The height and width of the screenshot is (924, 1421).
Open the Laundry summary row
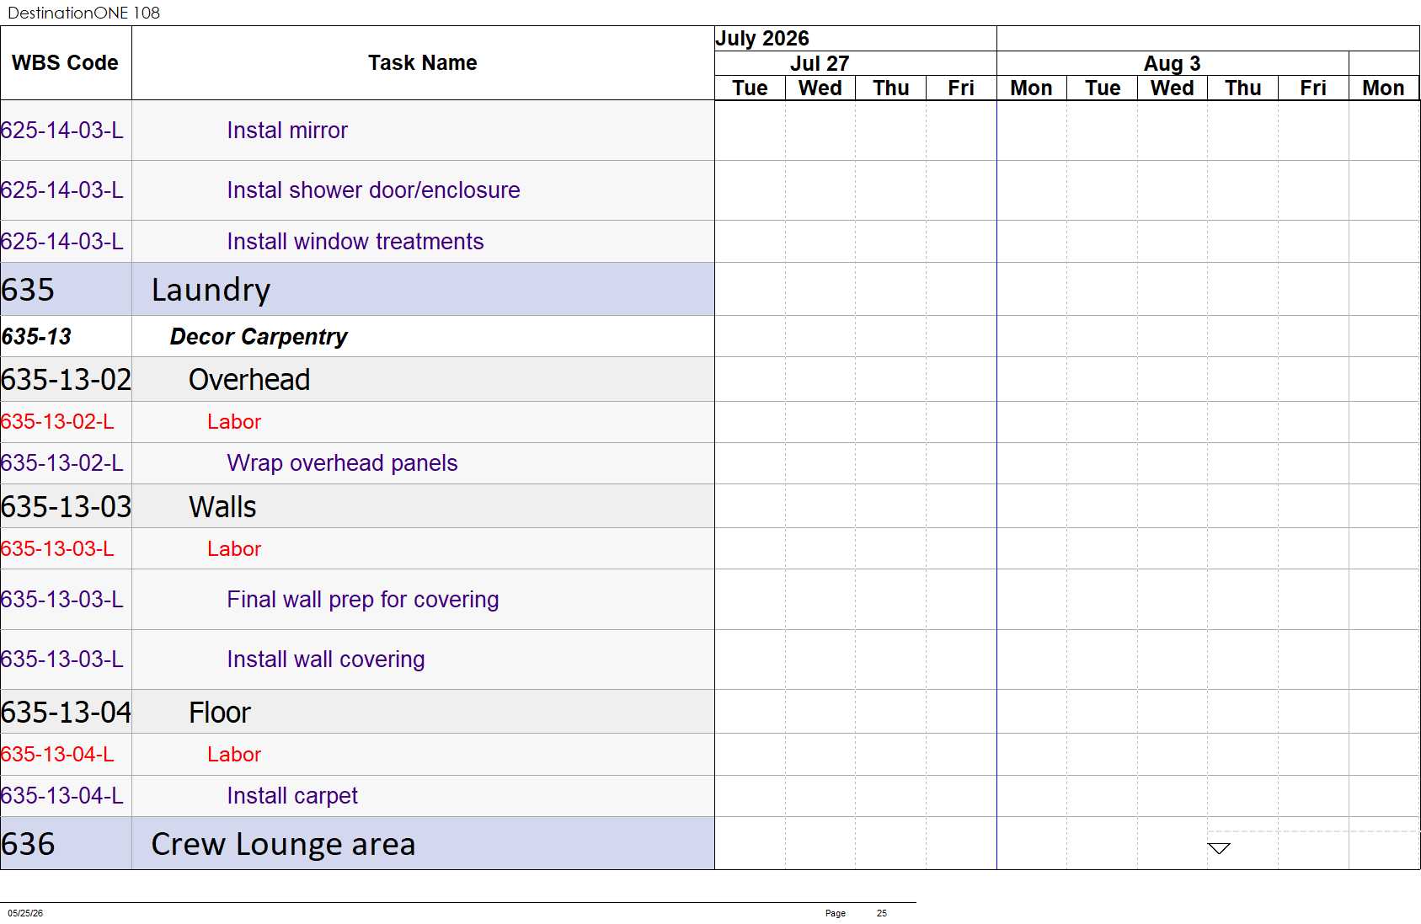tap(357, 290)
